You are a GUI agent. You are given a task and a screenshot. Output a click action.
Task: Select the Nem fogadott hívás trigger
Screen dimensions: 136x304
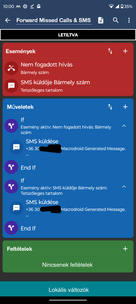coord(68,68)
